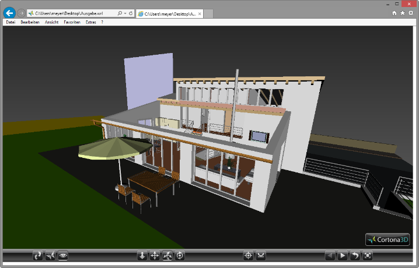Viewport: 419px width, 268px height.
Task: Minimize the browser window
Action: point(387,4)
